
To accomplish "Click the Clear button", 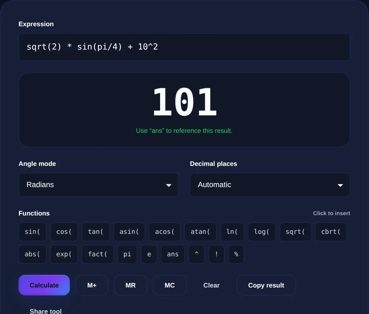I will tap(211, 285).
